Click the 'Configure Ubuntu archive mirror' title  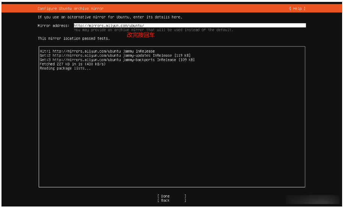(x=71, y=9)
